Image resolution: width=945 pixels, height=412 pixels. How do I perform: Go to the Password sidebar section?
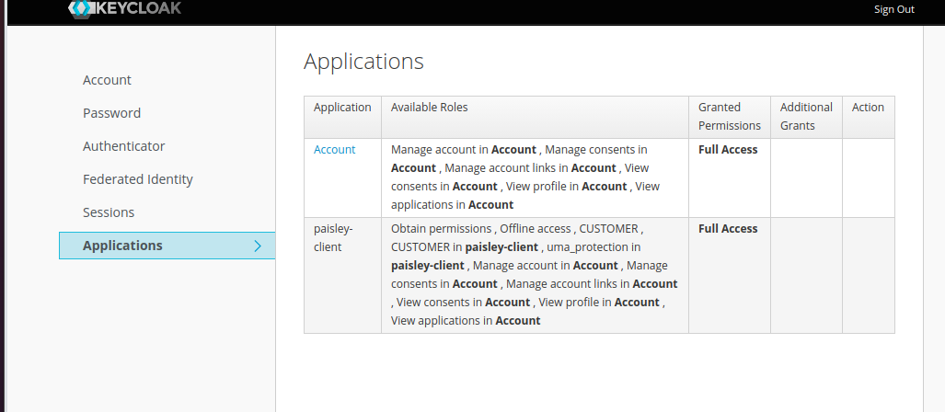click(x=111, y=113)
